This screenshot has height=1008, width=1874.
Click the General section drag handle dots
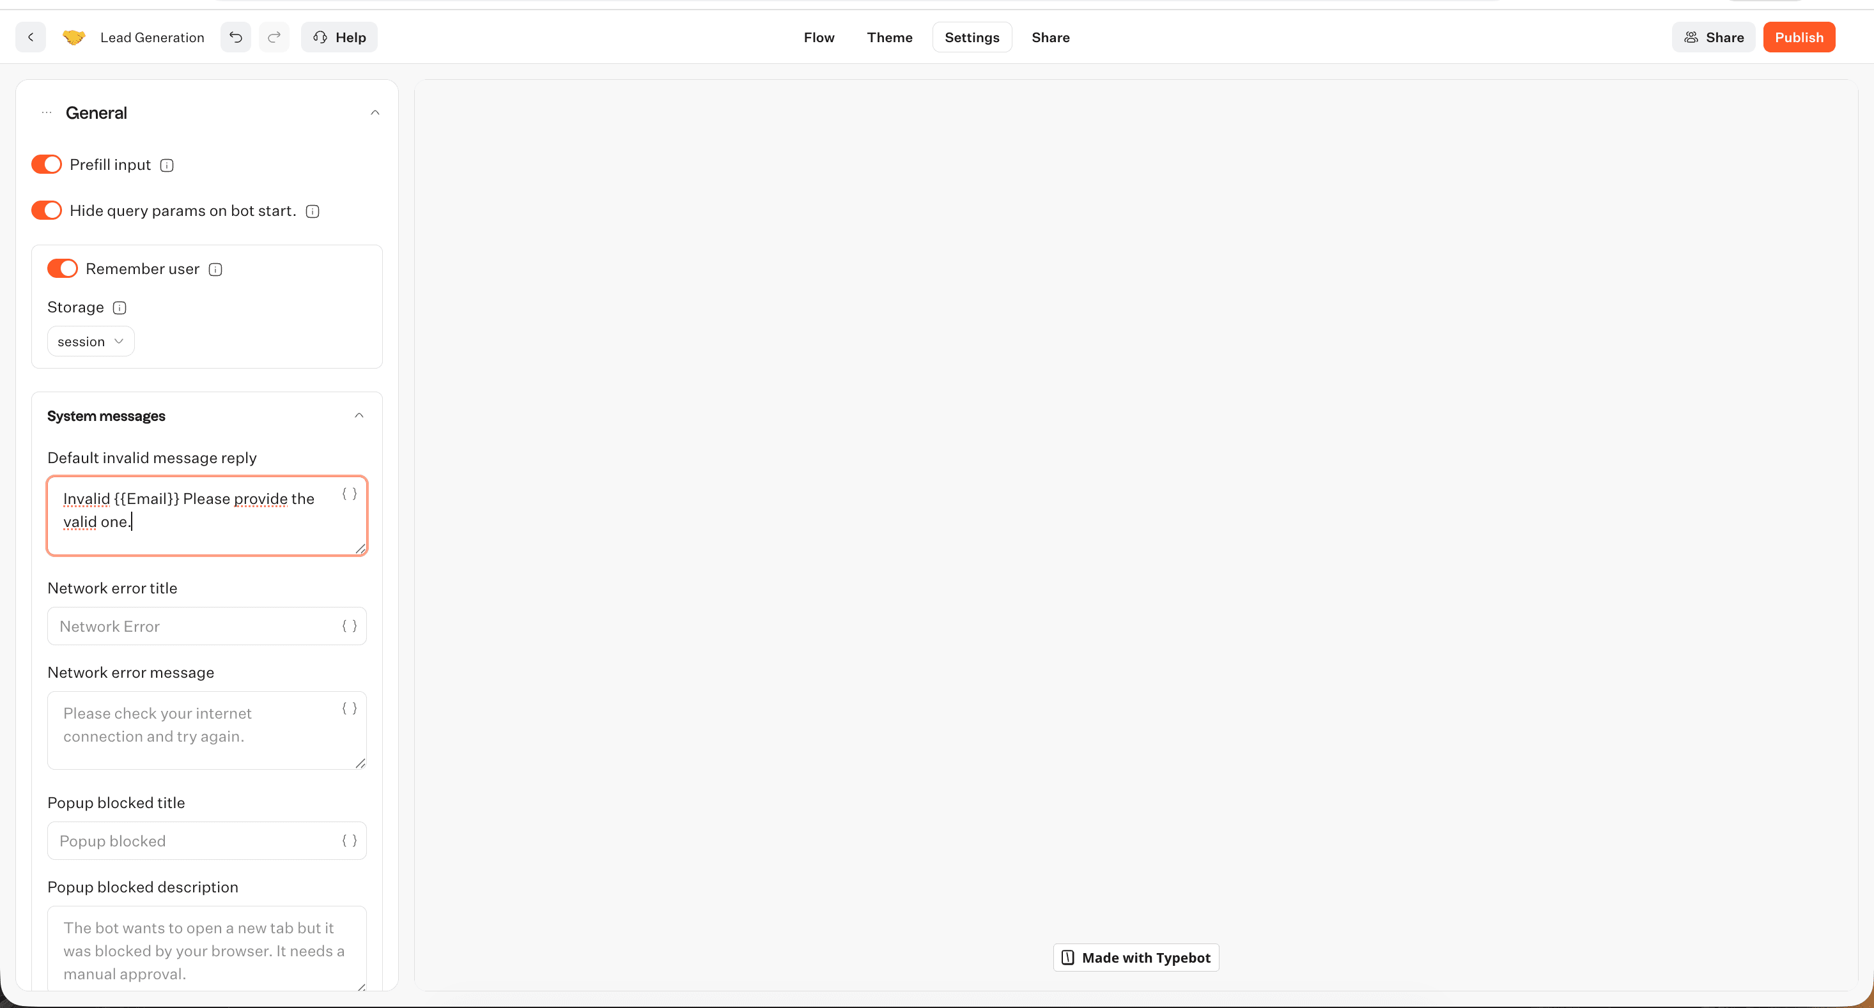47,112
